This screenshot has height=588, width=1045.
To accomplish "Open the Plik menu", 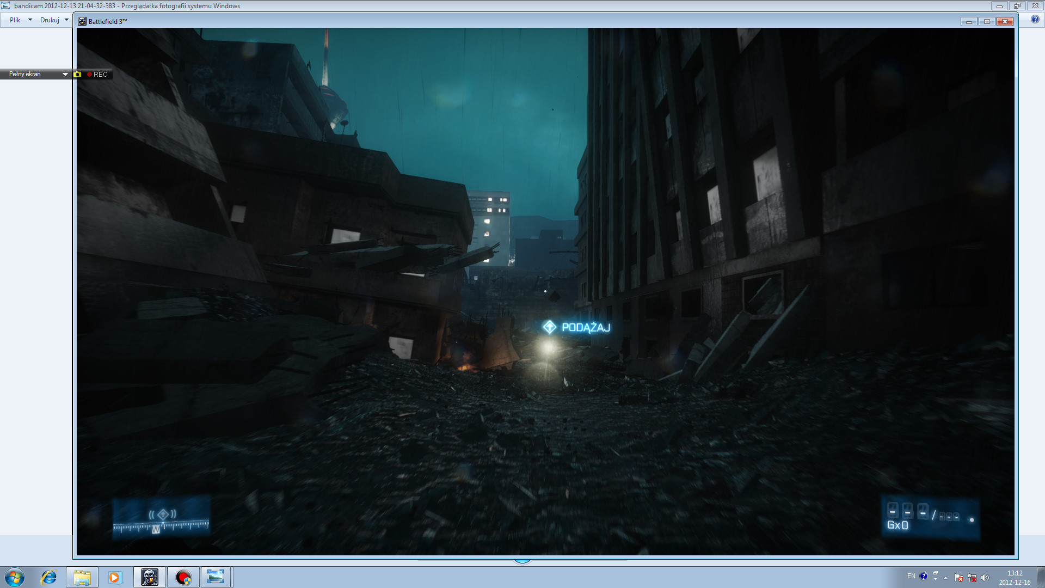I will point(21,20).
